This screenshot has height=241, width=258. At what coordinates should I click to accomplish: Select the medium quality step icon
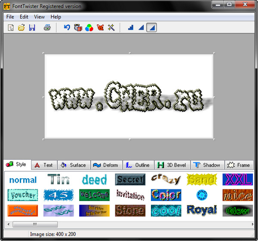pos(141,27)
